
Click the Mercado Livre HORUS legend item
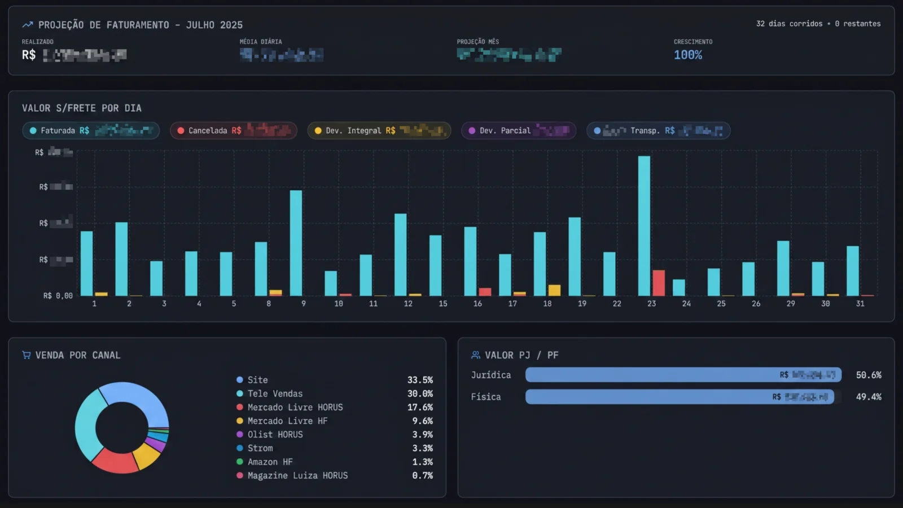[x=335, y=407]
